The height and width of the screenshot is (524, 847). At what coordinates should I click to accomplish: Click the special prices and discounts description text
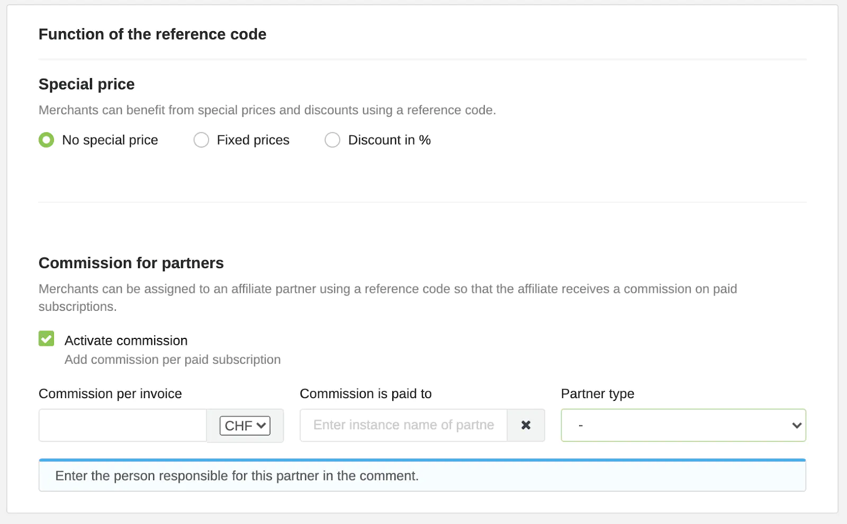tap(267, 110)
